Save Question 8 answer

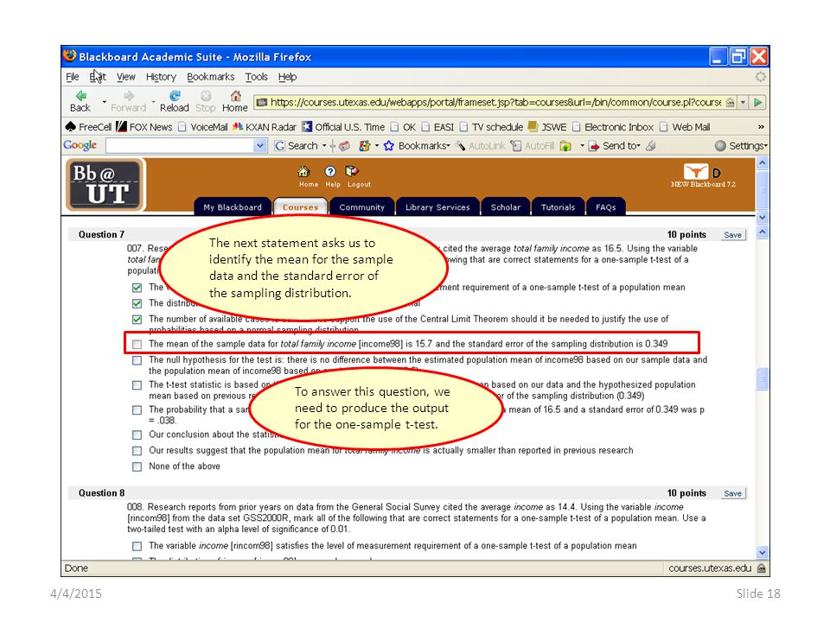733,493
